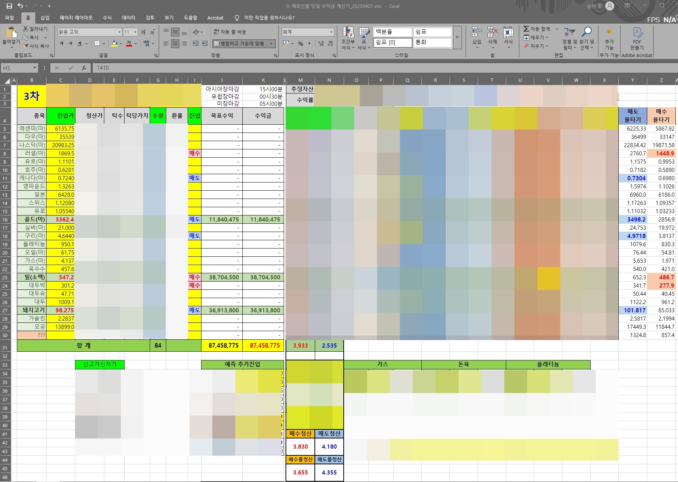Click the Insert cells (삽입) icon
This screenshot has width=678, height=482.
[477, 32]
